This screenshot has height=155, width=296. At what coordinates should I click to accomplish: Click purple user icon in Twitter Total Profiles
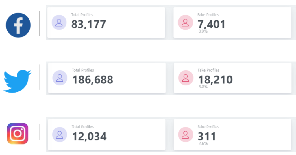(x=60, y=78)
